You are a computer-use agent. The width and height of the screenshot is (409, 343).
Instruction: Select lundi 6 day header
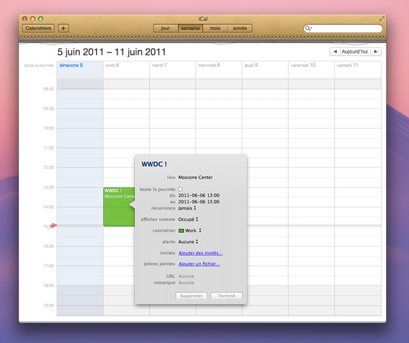pos(112,65)
